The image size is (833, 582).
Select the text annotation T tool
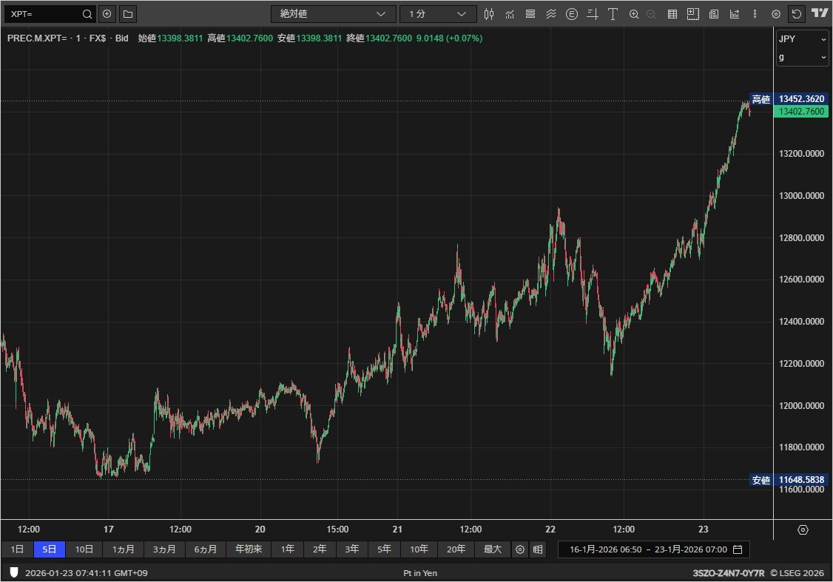point(613,14)
